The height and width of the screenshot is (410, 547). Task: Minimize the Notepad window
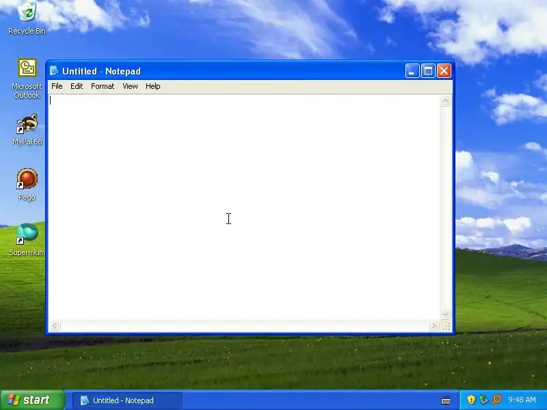[412, 71]
